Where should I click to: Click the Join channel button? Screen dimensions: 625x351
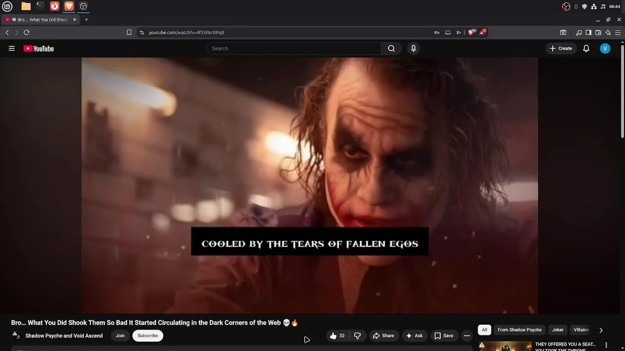(x=120, y=335)
